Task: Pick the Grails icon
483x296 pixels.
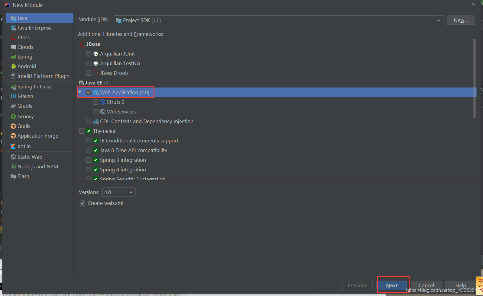Action: (13, 126)
